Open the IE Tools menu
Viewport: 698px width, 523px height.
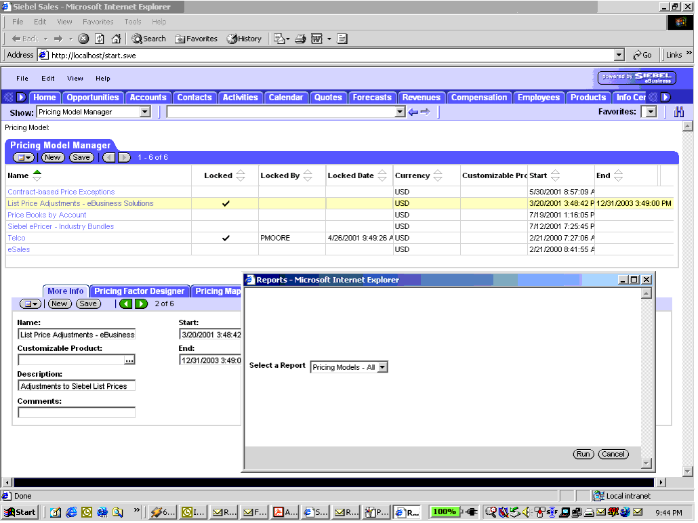[x=133, y=22]
